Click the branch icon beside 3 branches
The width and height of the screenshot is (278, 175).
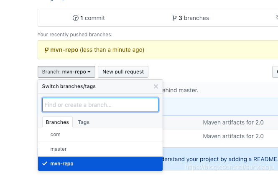[x=174, y=18]
